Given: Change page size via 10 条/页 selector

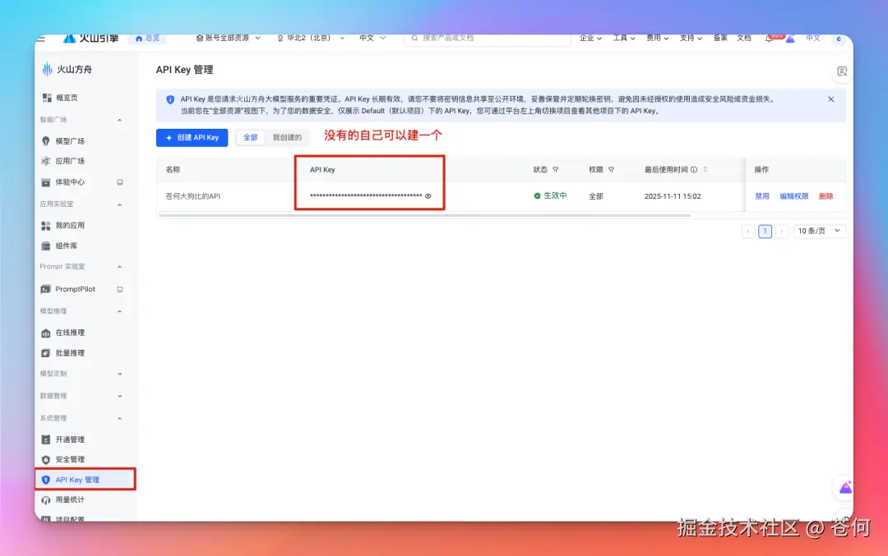Looking at the screenshot, I should [x=818, y=231].
